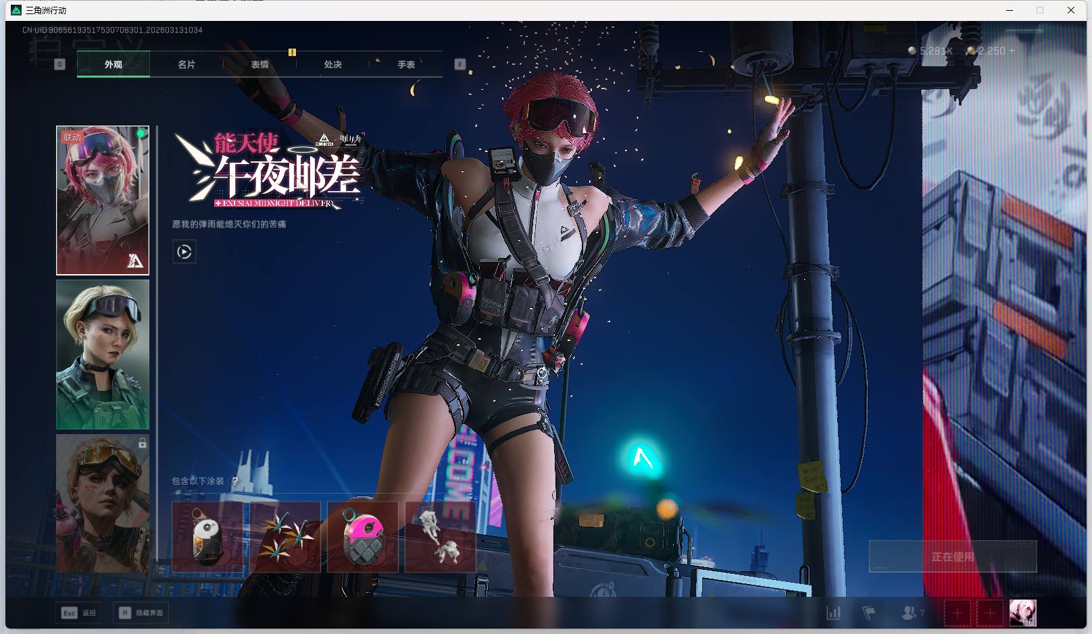Click the 正在使用 button
The width and height of the screenshot is (1092, 634).
pos(952,556)
